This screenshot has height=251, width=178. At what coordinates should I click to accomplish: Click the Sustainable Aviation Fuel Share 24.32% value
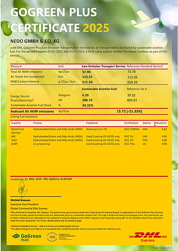[x=88, y=105]
